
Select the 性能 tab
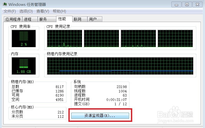coord(64,19)
